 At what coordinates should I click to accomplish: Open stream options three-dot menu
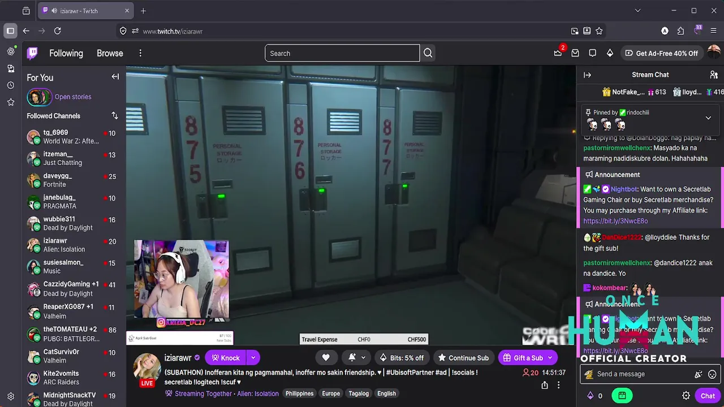(x=558, y=385)
